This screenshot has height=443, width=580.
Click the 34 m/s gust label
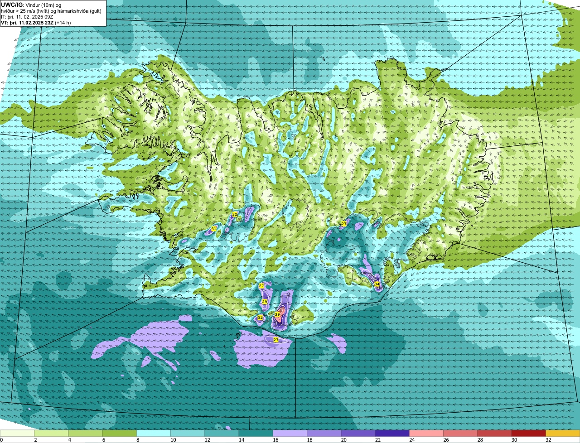[x=377, y=284]
